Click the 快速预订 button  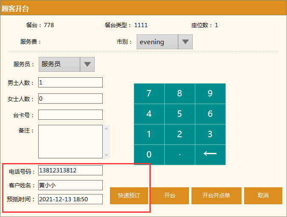point(129,196)
